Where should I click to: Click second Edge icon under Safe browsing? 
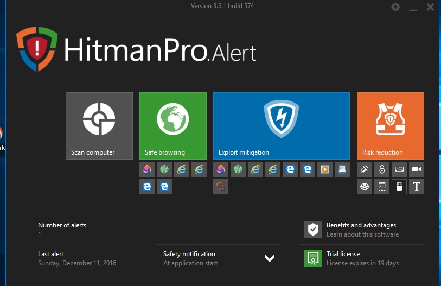coord(164,187)
